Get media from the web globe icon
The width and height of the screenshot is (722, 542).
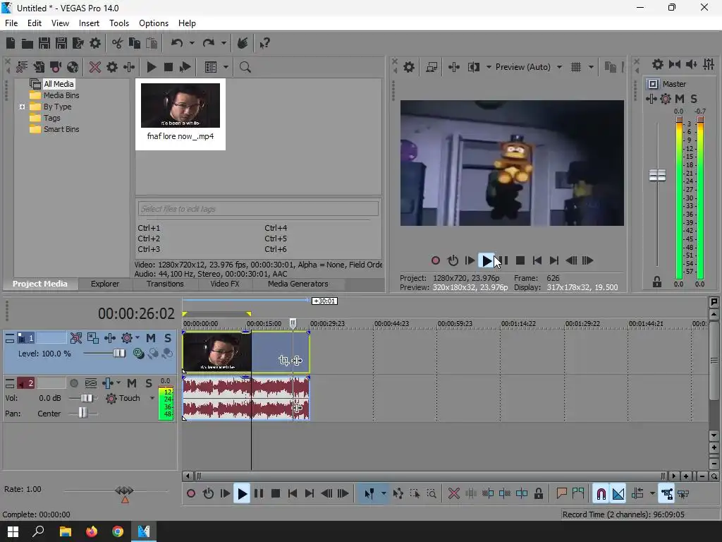[73, 67]
